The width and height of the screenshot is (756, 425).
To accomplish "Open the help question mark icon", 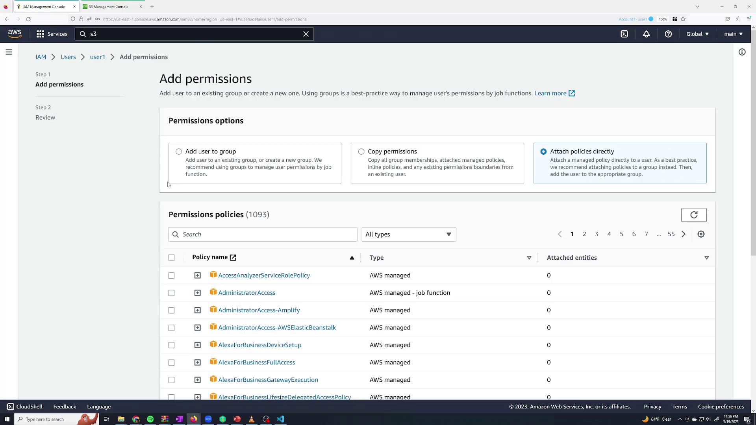I will pos(668,34).
